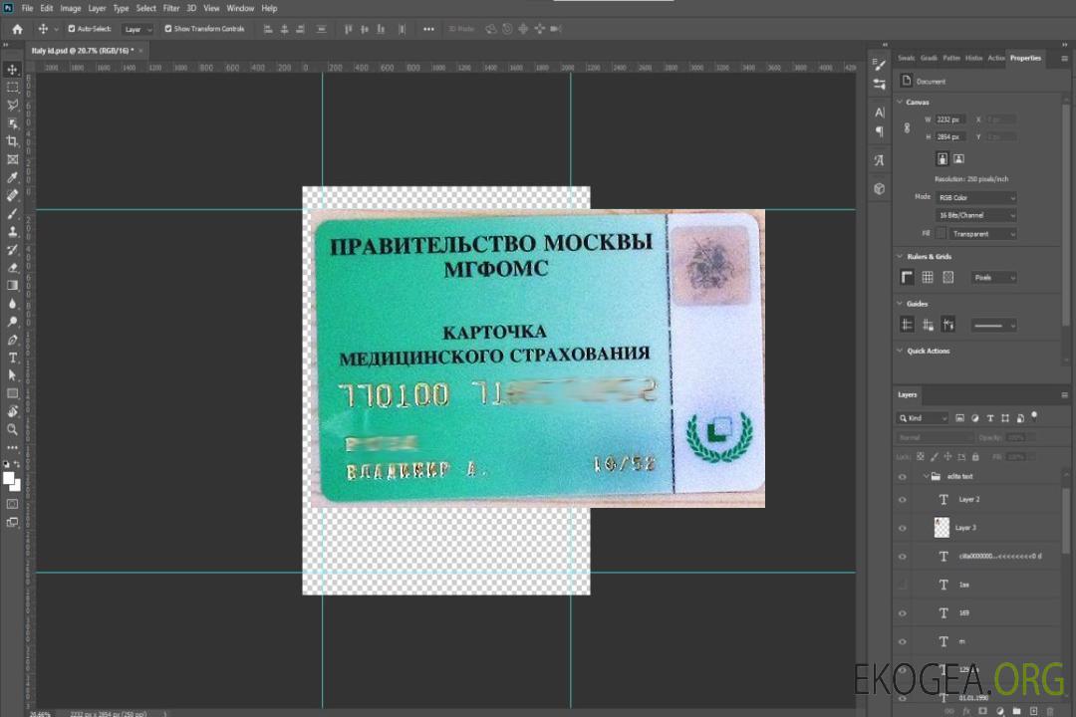
Task: Open the Auto-Select Layer dropdown
Action: point(137,29)
